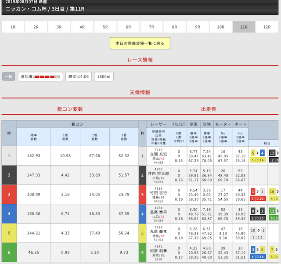
Task: Click blue 3 entry badge in 相原 row
Action: pos(253,250)
